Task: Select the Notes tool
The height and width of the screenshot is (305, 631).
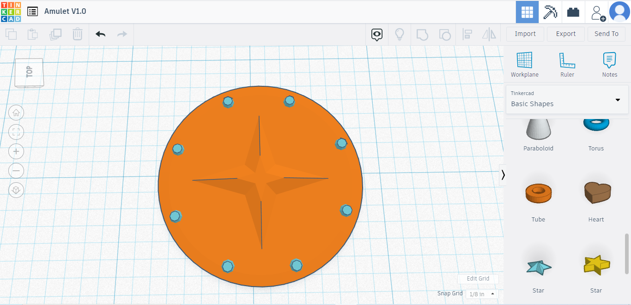Action: tap(610, 65)
